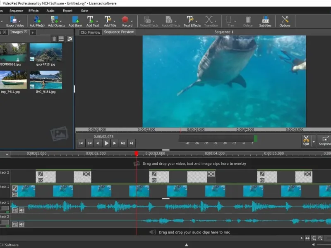Image resolution: width=331 pixels, height=248 pixels.
Task: Adjust Audio Track 2 volume slider
Action: pos(4,222)
